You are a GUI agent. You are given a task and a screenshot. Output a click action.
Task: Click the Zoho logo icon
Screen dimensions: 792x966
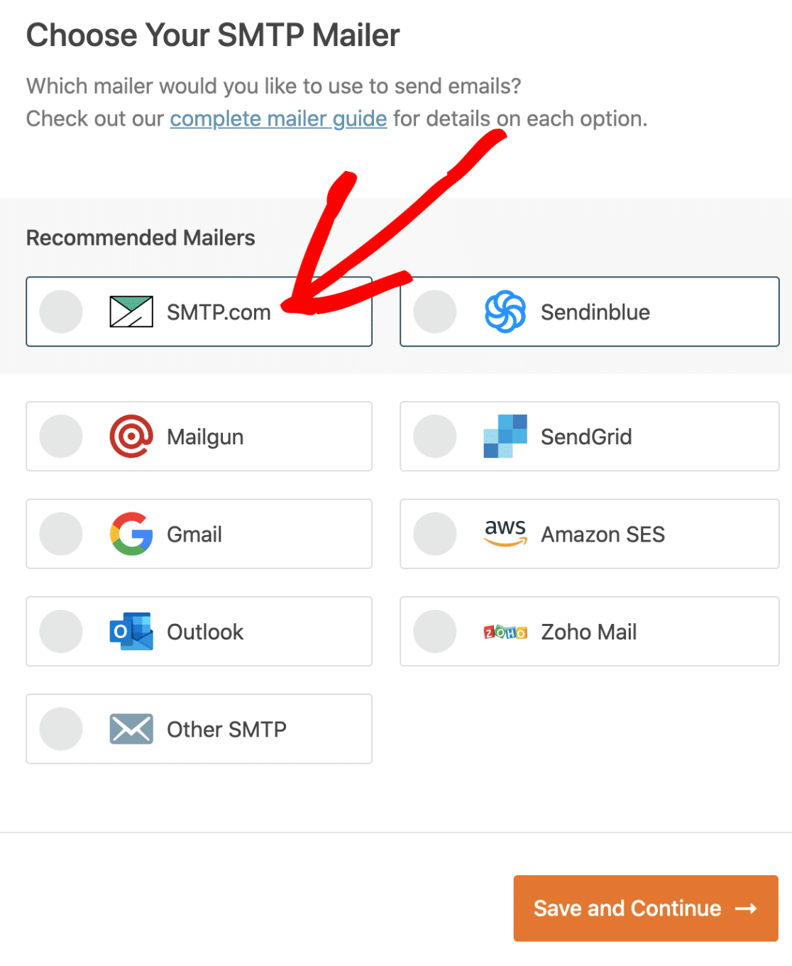click(505, 632)
